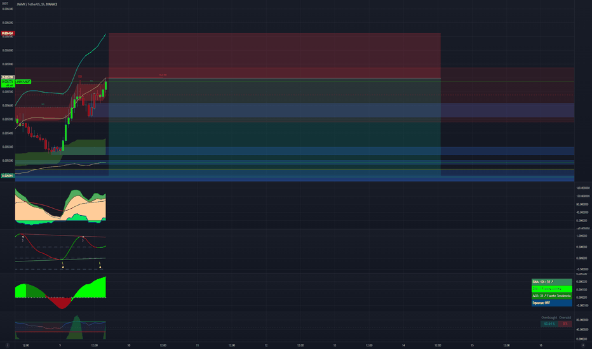
Task: Click the teal price label 0.005091
Action: (8, 176)
